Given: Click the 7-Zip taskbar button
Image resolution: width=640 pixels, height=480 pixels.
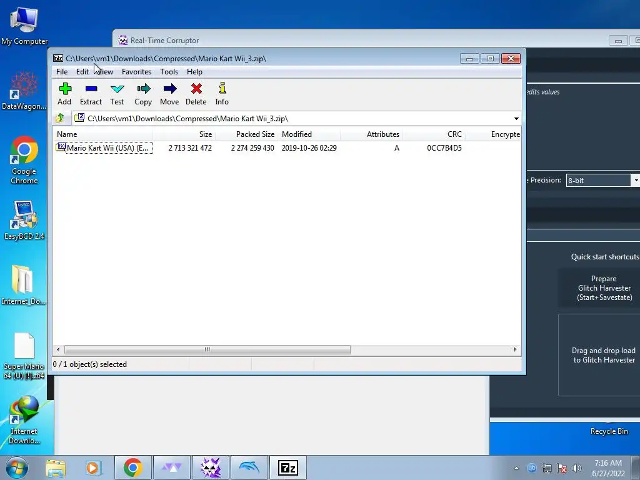Looking at the screenshot, I should [287, 467].
